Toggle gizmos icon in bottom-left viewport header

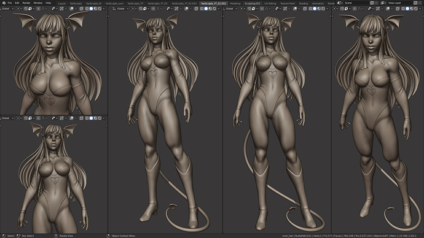pyautogui.click(x=61, y=118)
